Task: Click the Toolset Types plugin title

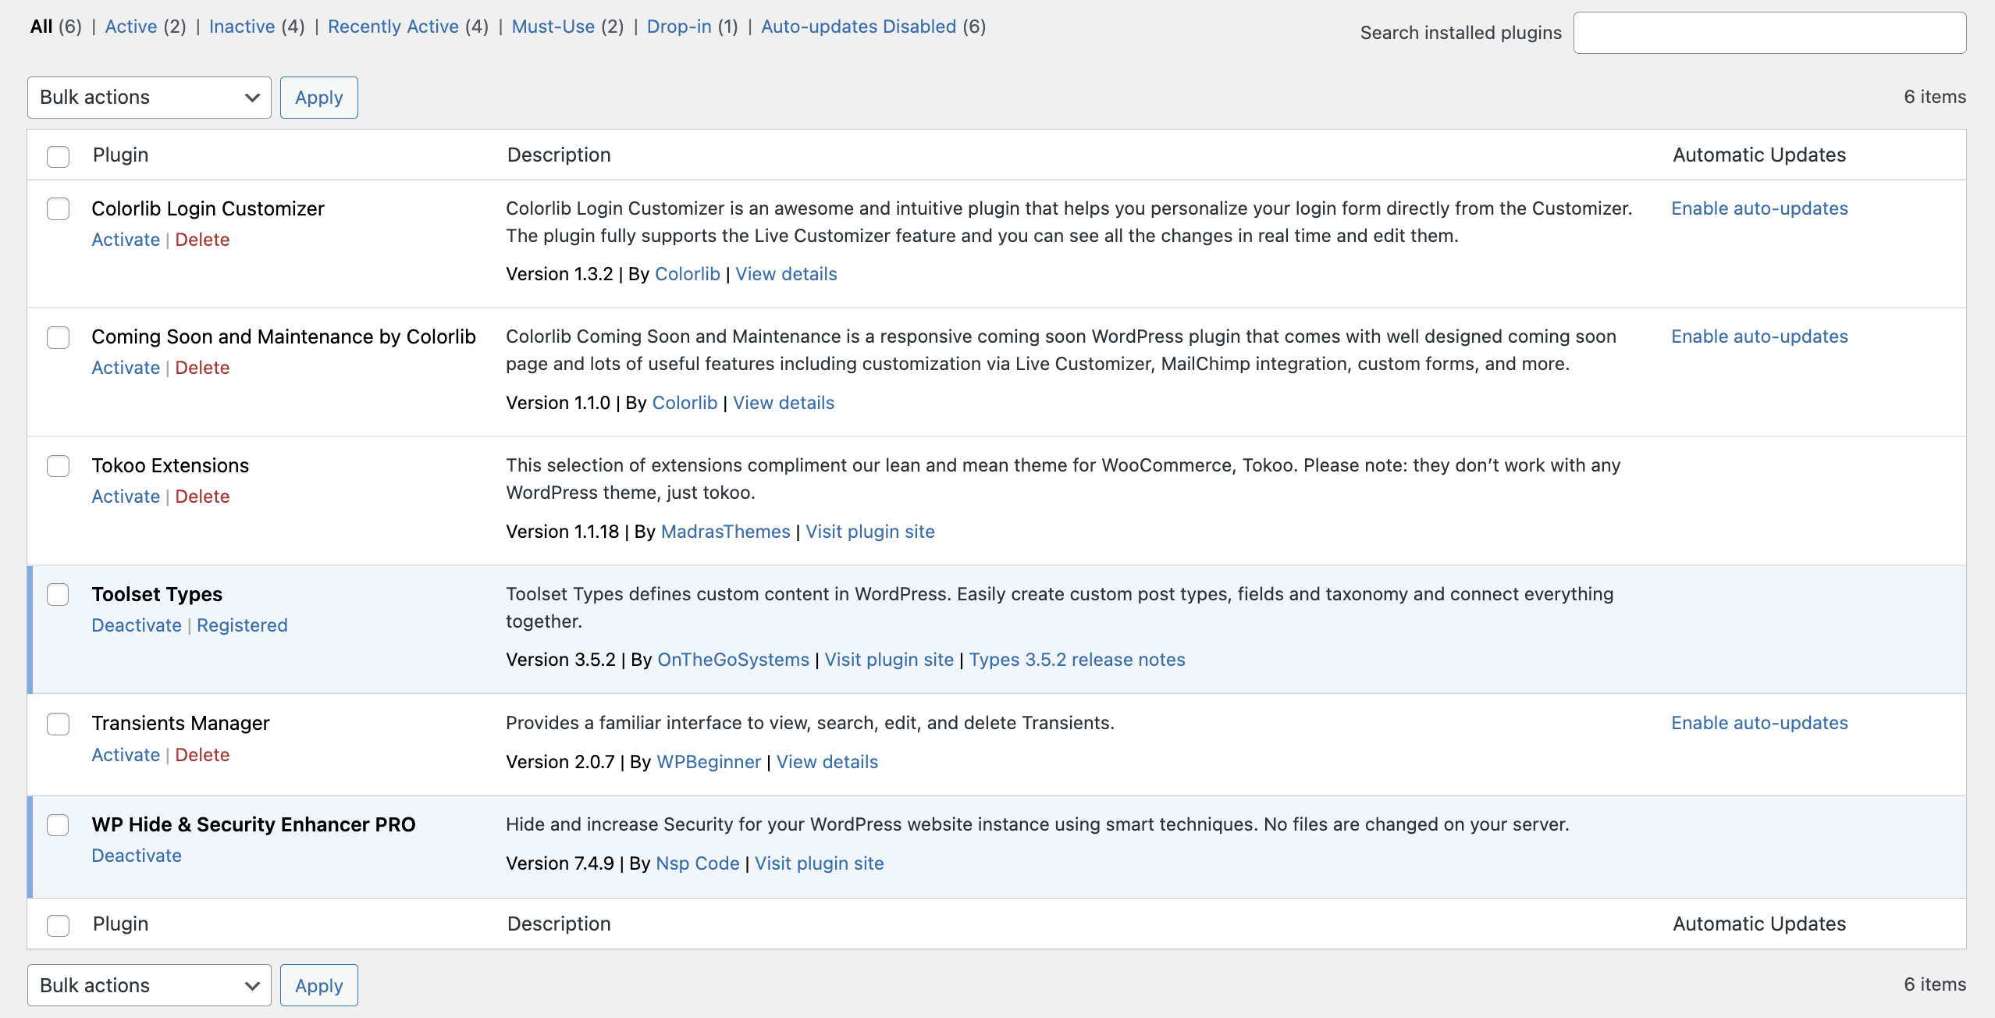Action: [157, 594]
